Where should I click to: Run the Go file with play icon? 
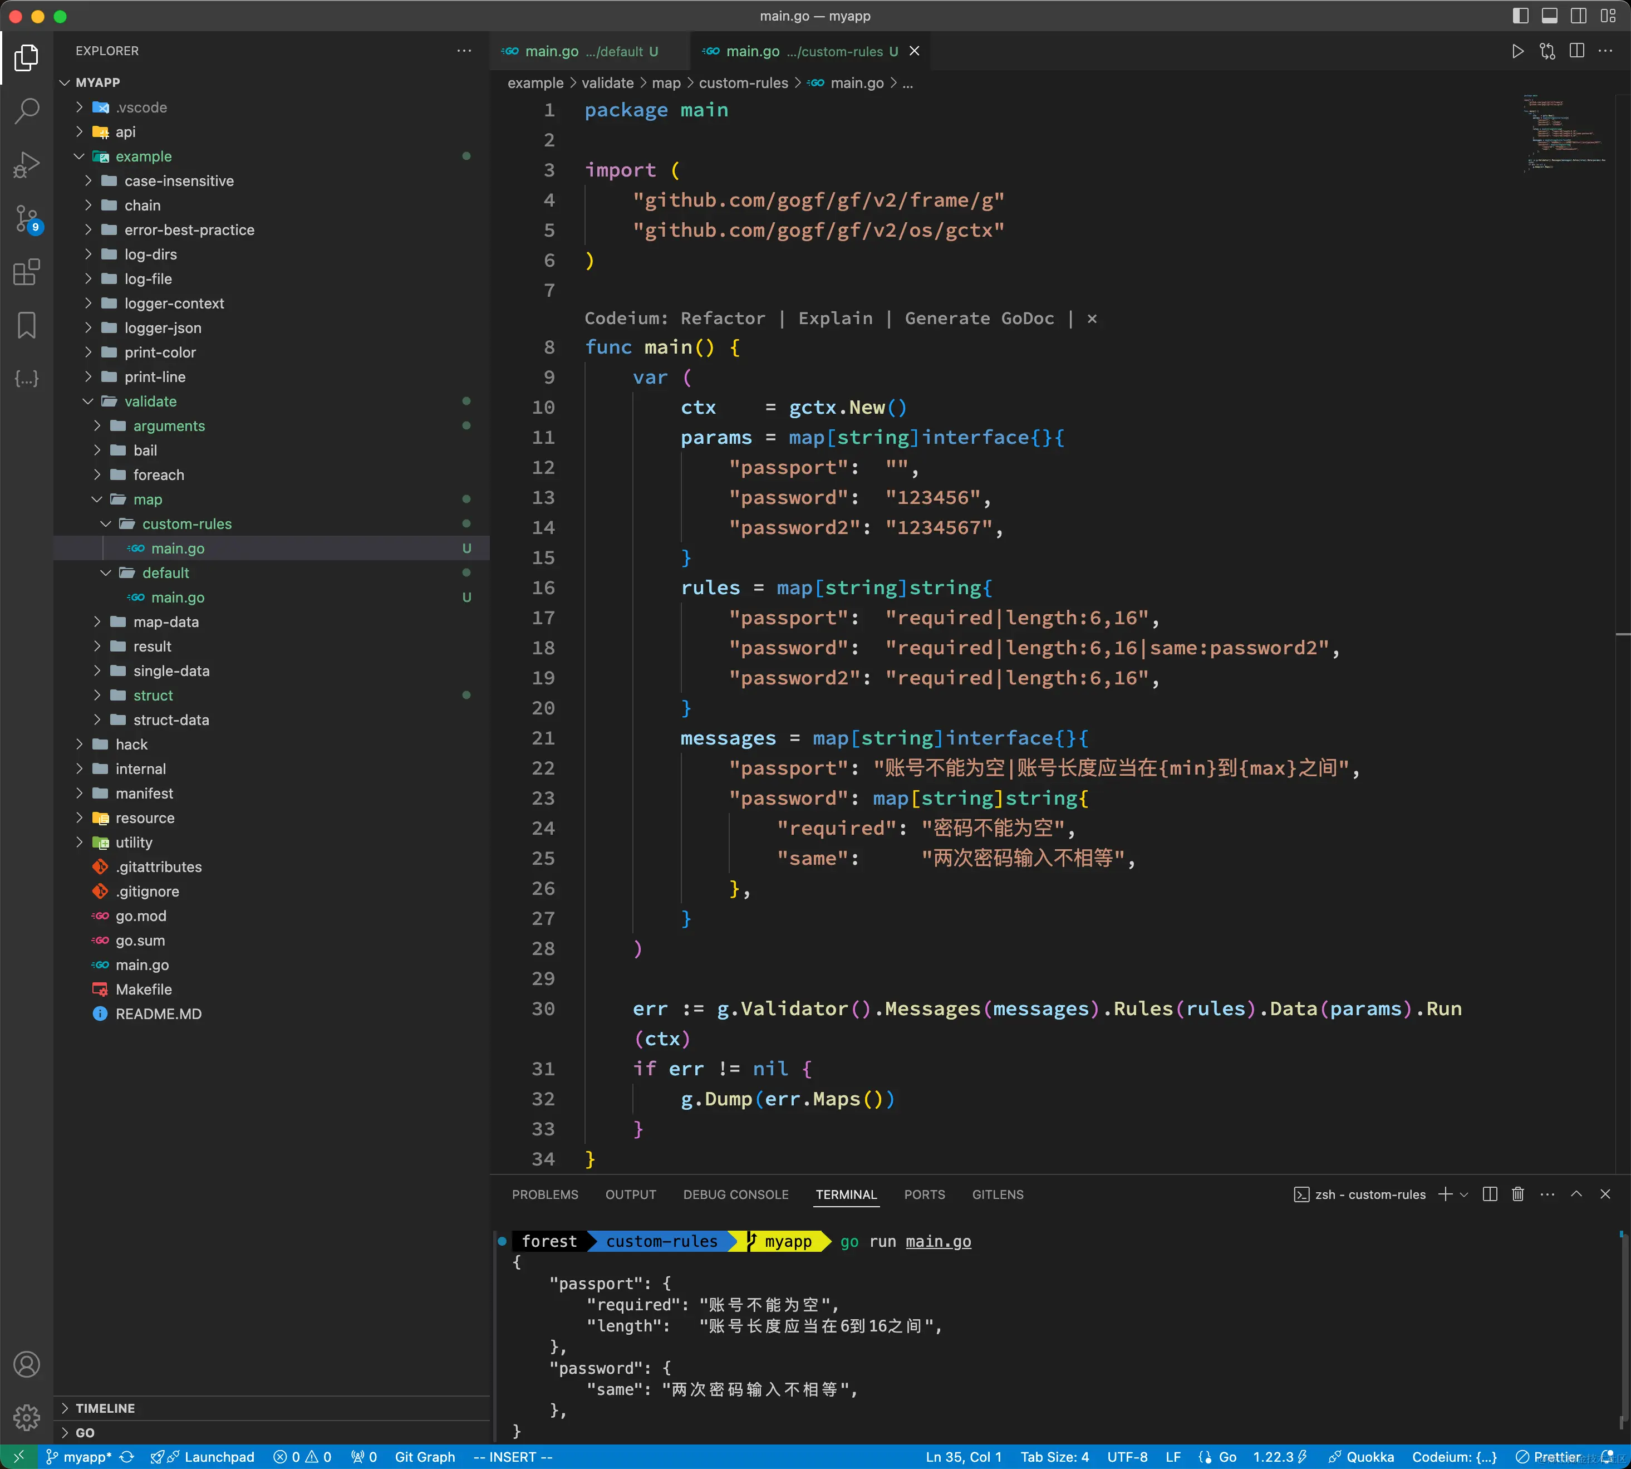point(1517,51)
